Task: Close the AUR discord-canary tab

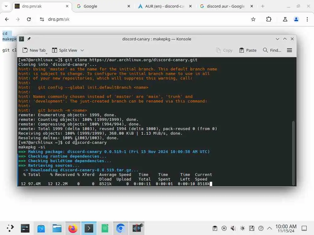Action: pos(190,6)
